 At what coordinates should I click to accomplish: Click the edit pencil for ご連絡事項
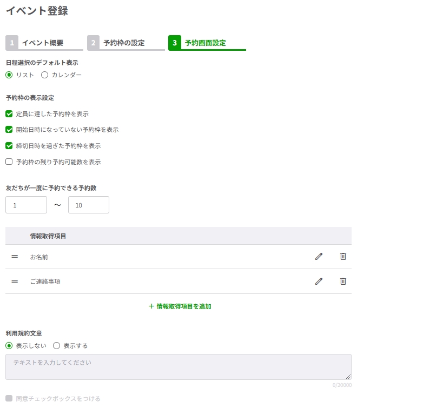pyautogui.click(x=319, y=281)
